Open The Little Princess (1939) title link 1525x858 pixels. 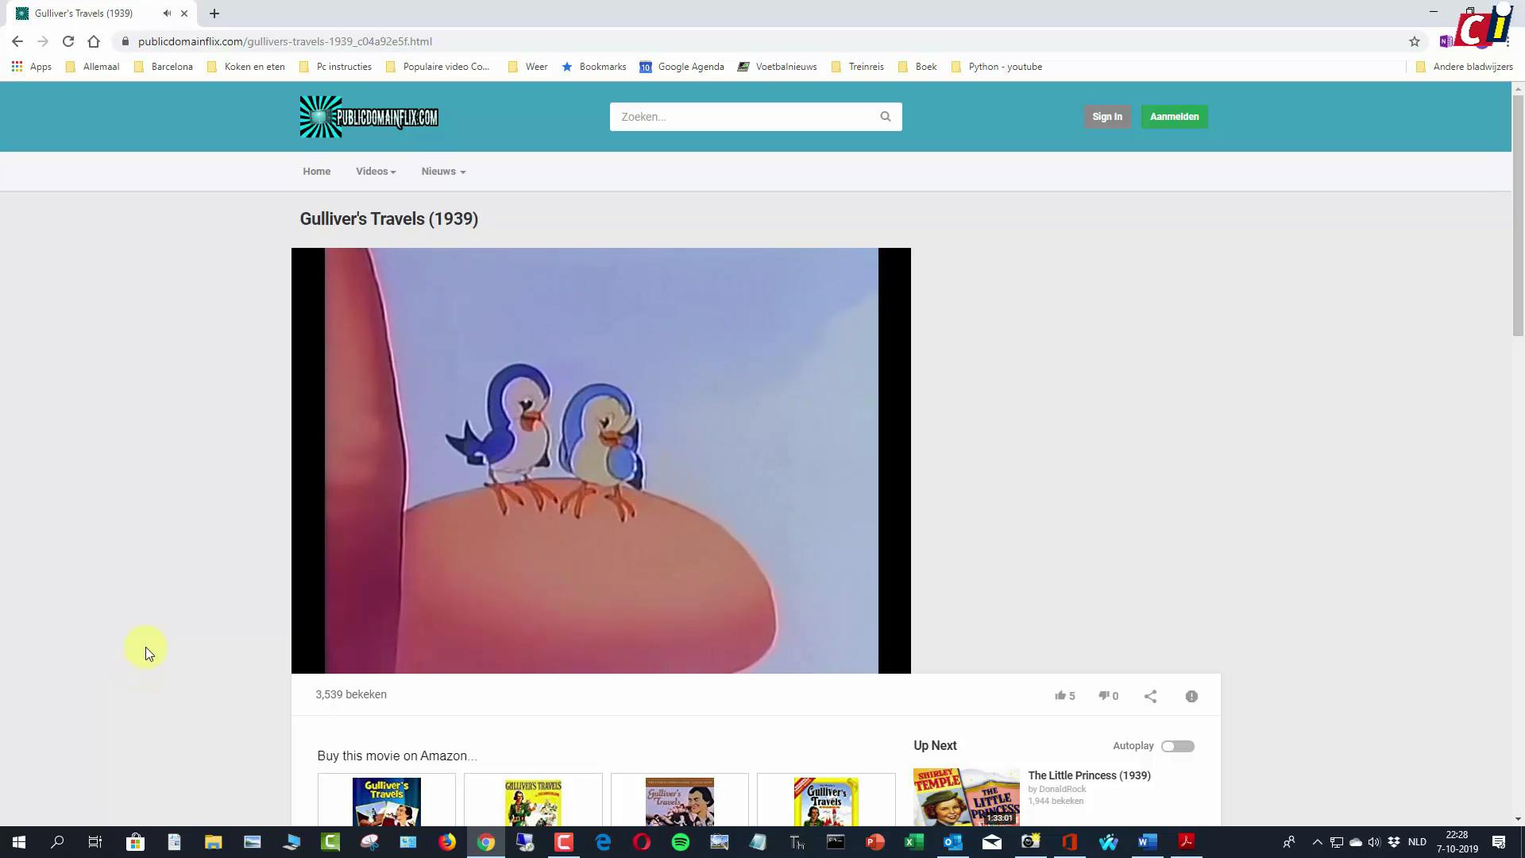[x=1089, y=775]
